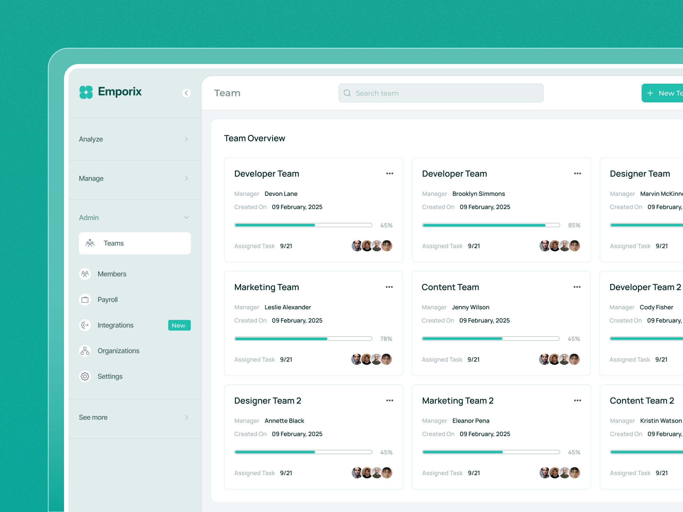Open Integrations using its icon
Image resolution: width=683 pixels, height=512 pixels.
(85, 325)
